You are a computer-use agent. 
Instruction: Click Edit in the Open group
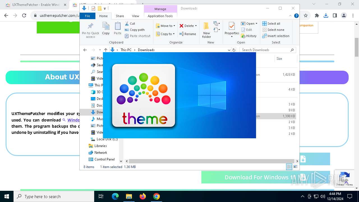pos(247,30)
